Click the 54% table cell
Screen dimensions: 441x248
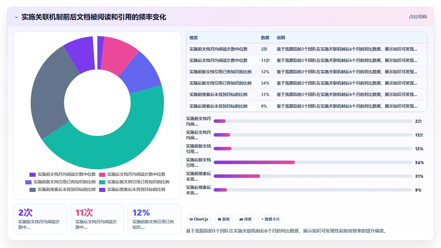(265, 83)
